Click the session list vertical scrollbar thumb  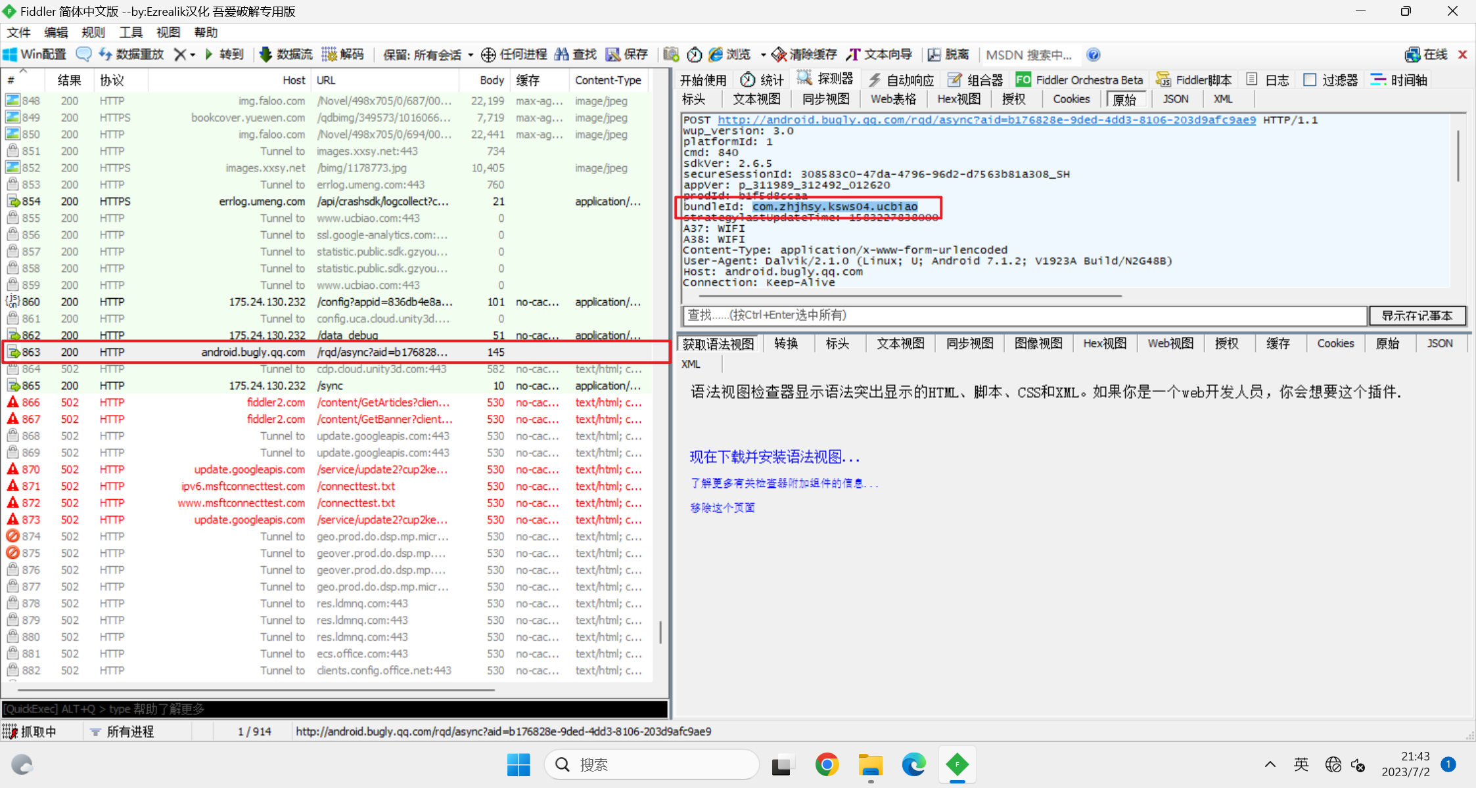(x=660, y=632)
